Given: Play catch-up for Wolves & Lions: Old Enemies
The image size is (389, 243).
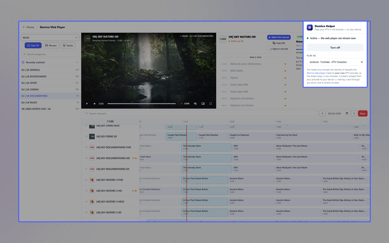Looking at the screenshot, I should click(x=285, y=64).
